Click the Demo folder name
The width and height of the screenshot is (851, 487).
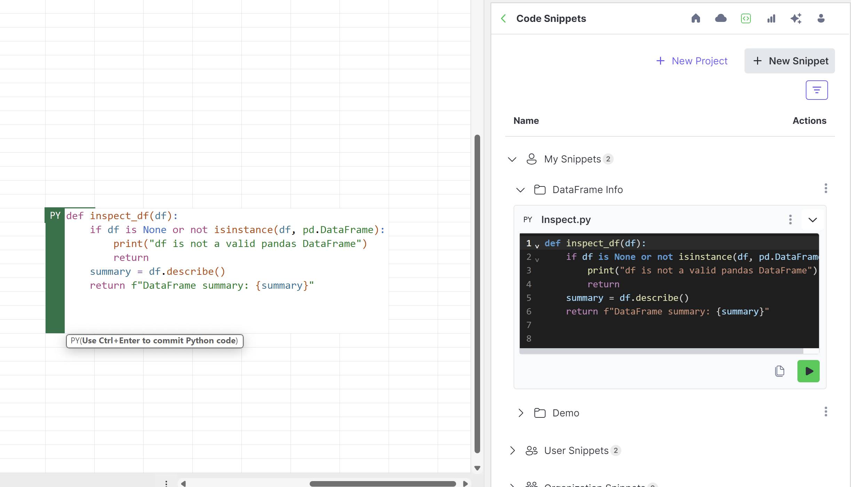point(566,413)
